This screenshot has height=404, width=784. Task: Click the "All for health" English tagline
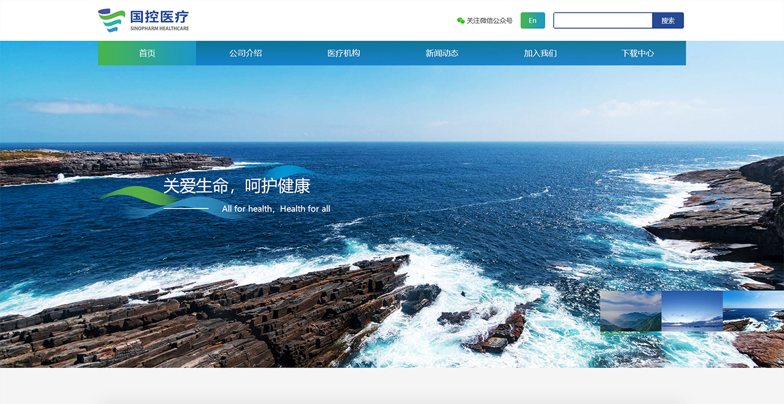point(276,209)
